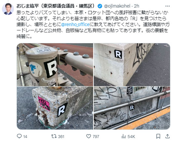Open the view analytics bar icon
This screenshot has width=175, height=143.
123,136
